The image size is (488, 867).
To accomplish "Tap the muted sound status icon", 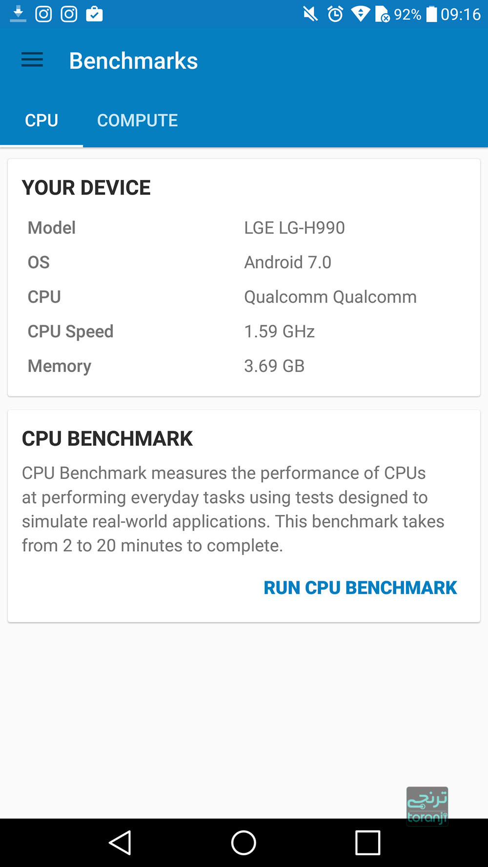I will (310, 14).
